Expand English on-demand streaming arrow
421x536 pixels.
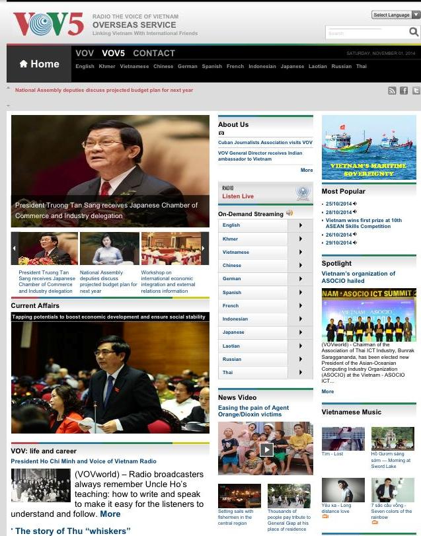click(301, 225)
